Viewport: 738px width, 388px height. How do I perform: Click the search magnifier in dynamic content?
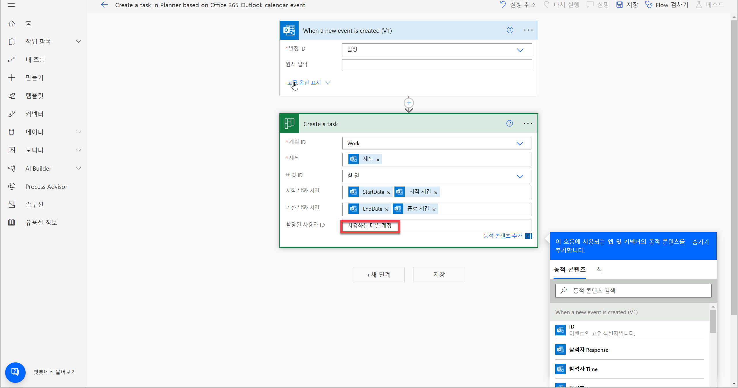tap(564, 291)
